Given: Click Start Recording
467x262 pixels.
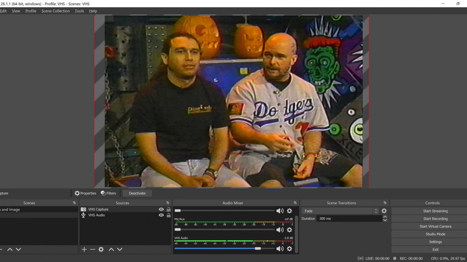Looking at the screenshot, I should click(x=435, y=219).
